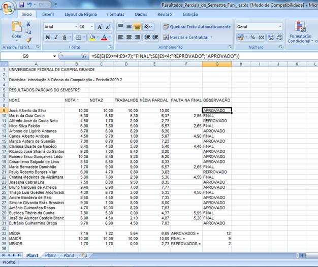Open the Geral number format dropdown
318x267 pixels.
279,26
